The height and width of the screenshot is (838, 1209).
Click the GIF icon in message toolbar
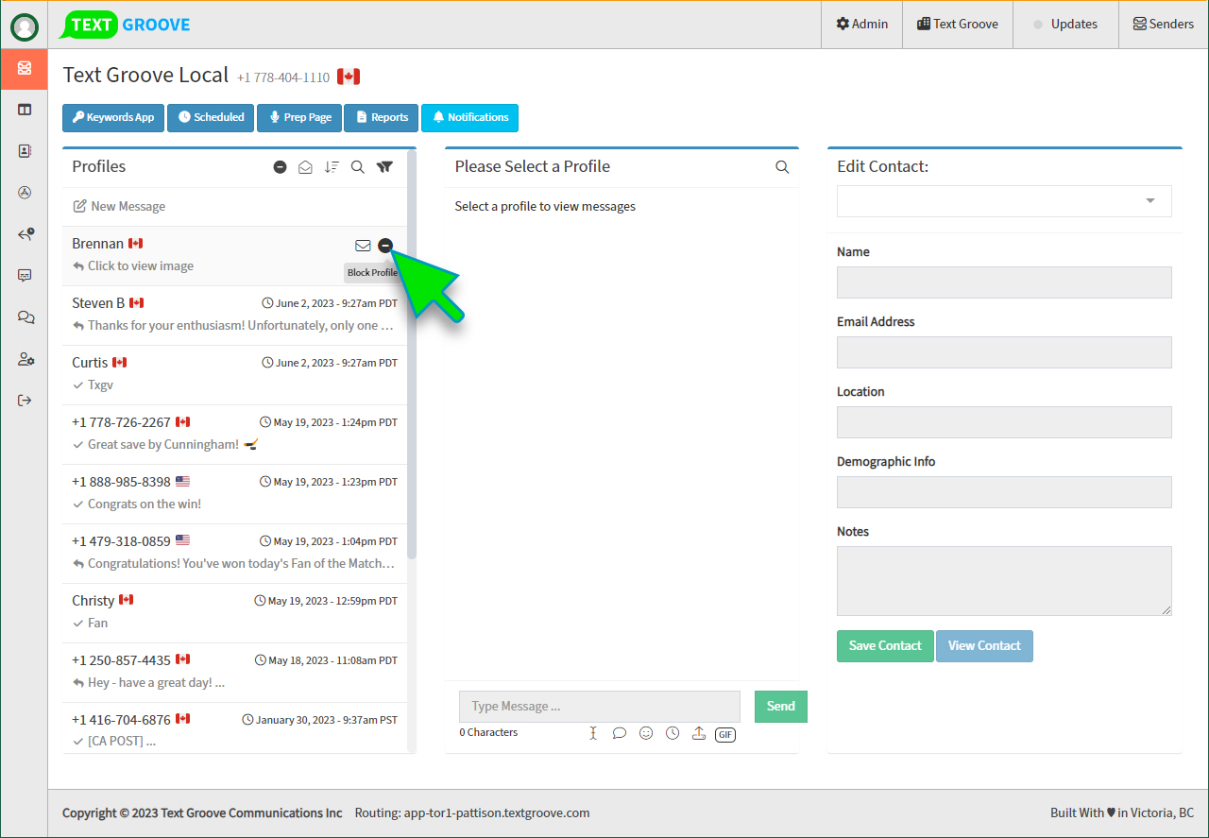[724, 734]
